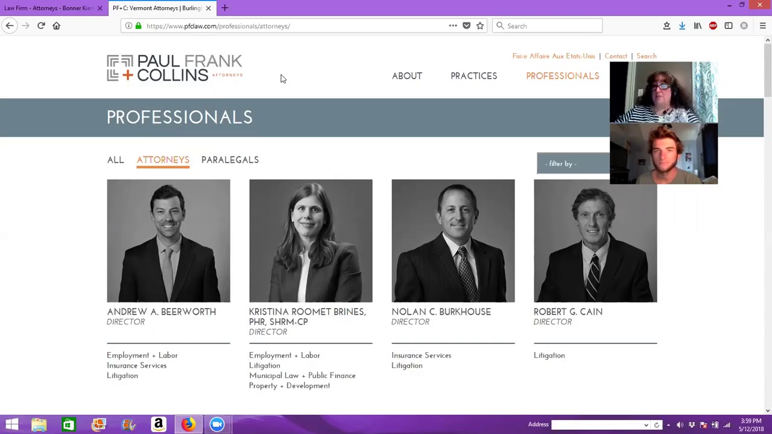Click the taskbar Address refresh icon
The image size is (772, 434).
656,425
